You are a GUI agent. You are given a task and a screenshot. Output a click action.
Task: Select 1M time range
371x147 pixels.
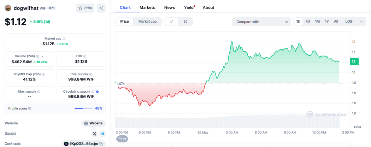317,22
